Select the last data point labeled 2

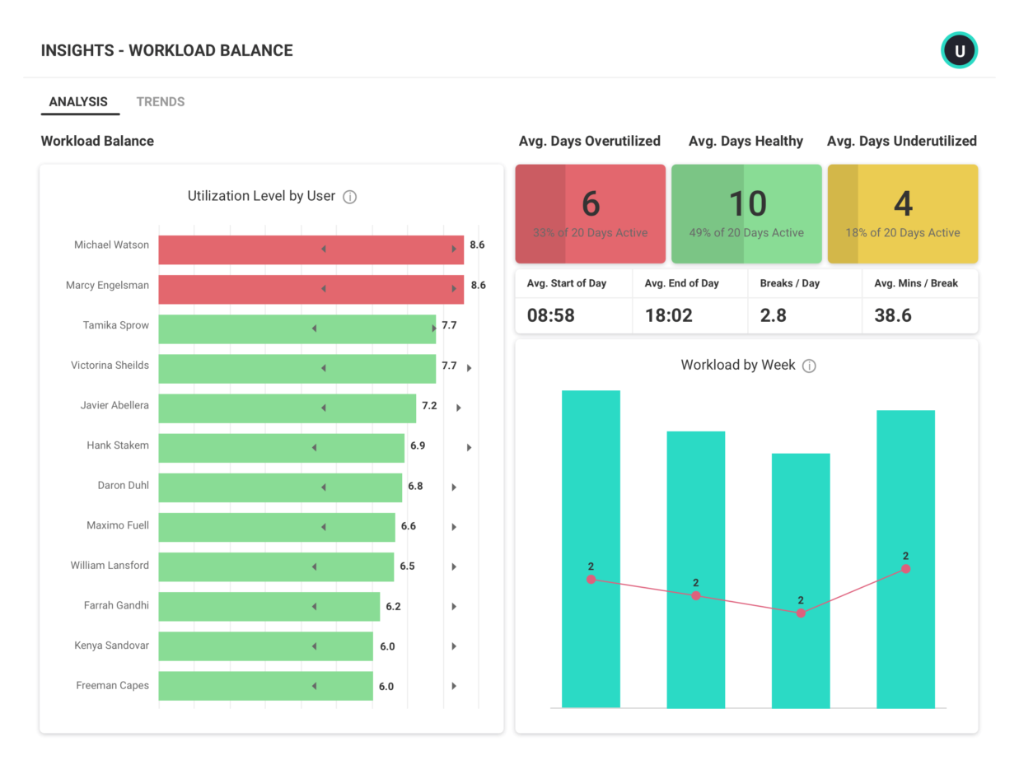pos(905,568)
